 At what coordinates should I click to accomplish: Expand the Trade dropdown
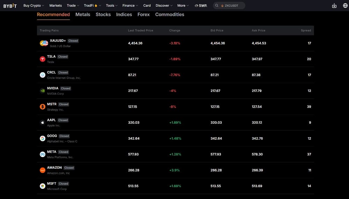click(73, 6)
